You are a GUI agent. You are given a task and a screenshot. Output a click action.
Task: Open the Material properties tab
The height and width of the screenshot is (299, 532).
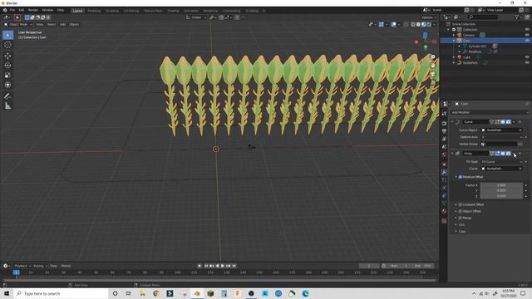pyautogui.click(x=444, y=211)
